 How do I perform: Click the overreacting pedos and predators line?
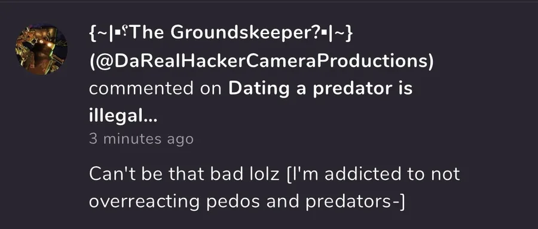coord(247,202)
